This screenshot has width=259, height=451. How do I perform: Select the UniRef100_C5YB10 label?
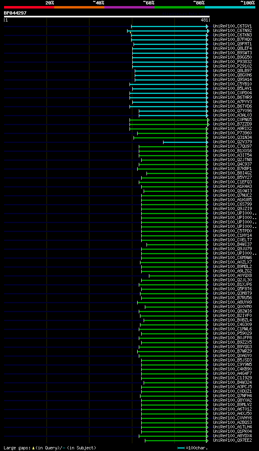[x=232, y=84]
